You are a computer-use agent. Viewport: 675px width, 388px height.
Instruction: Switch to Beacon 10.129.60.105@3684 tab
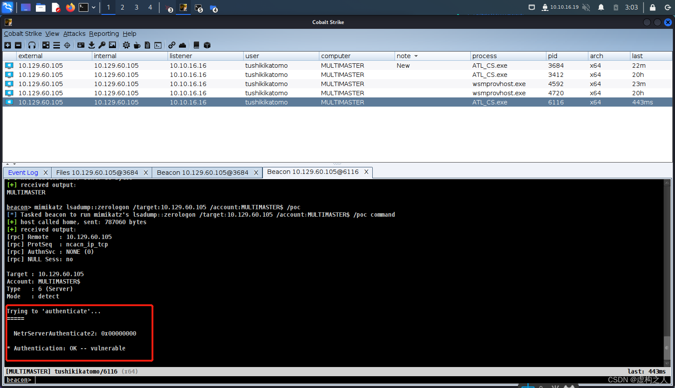203,173
